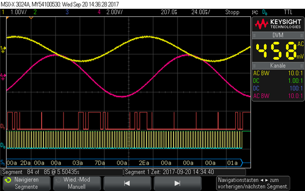305x191 pixels.
Task: Click the I2C trigger type icon
Action: point(255,12)
